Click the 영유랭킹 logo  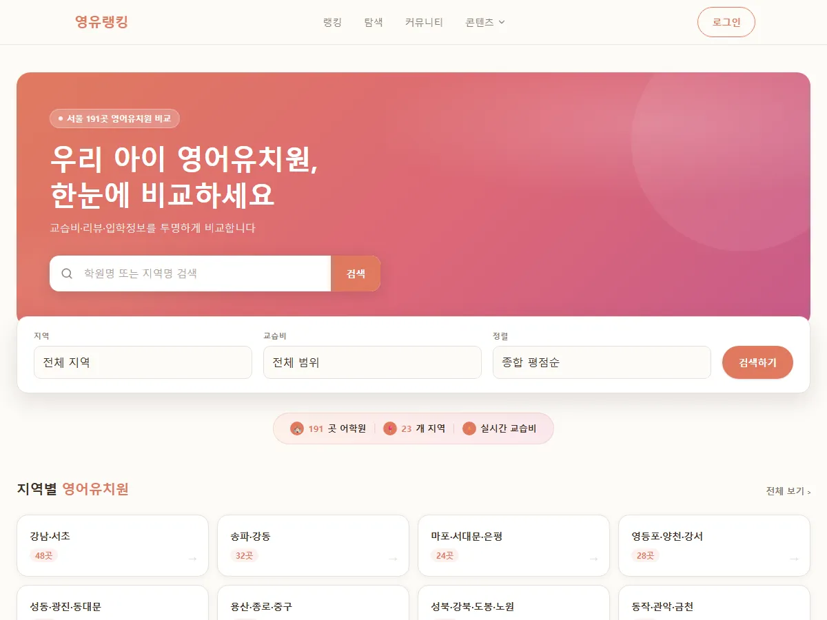click(101, 21)
